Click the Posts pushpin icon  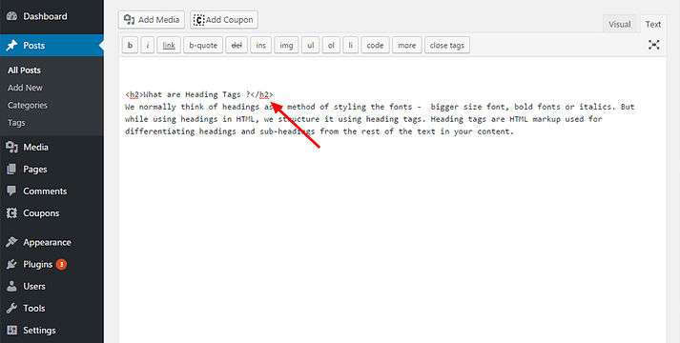(11, 46)
